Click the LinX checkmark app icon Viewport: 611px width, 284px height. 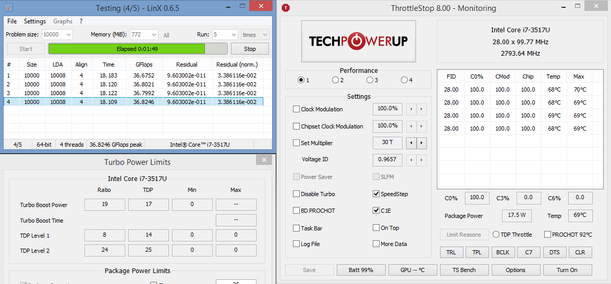coord(9,7)
